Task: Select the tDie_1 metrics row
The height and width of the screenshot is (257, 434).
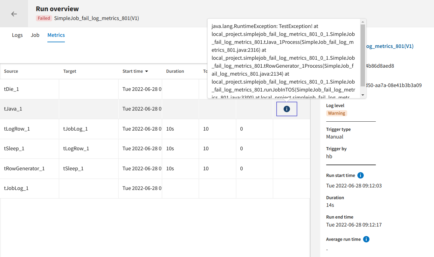Action: pyautogui.click(x=11, y=89)
